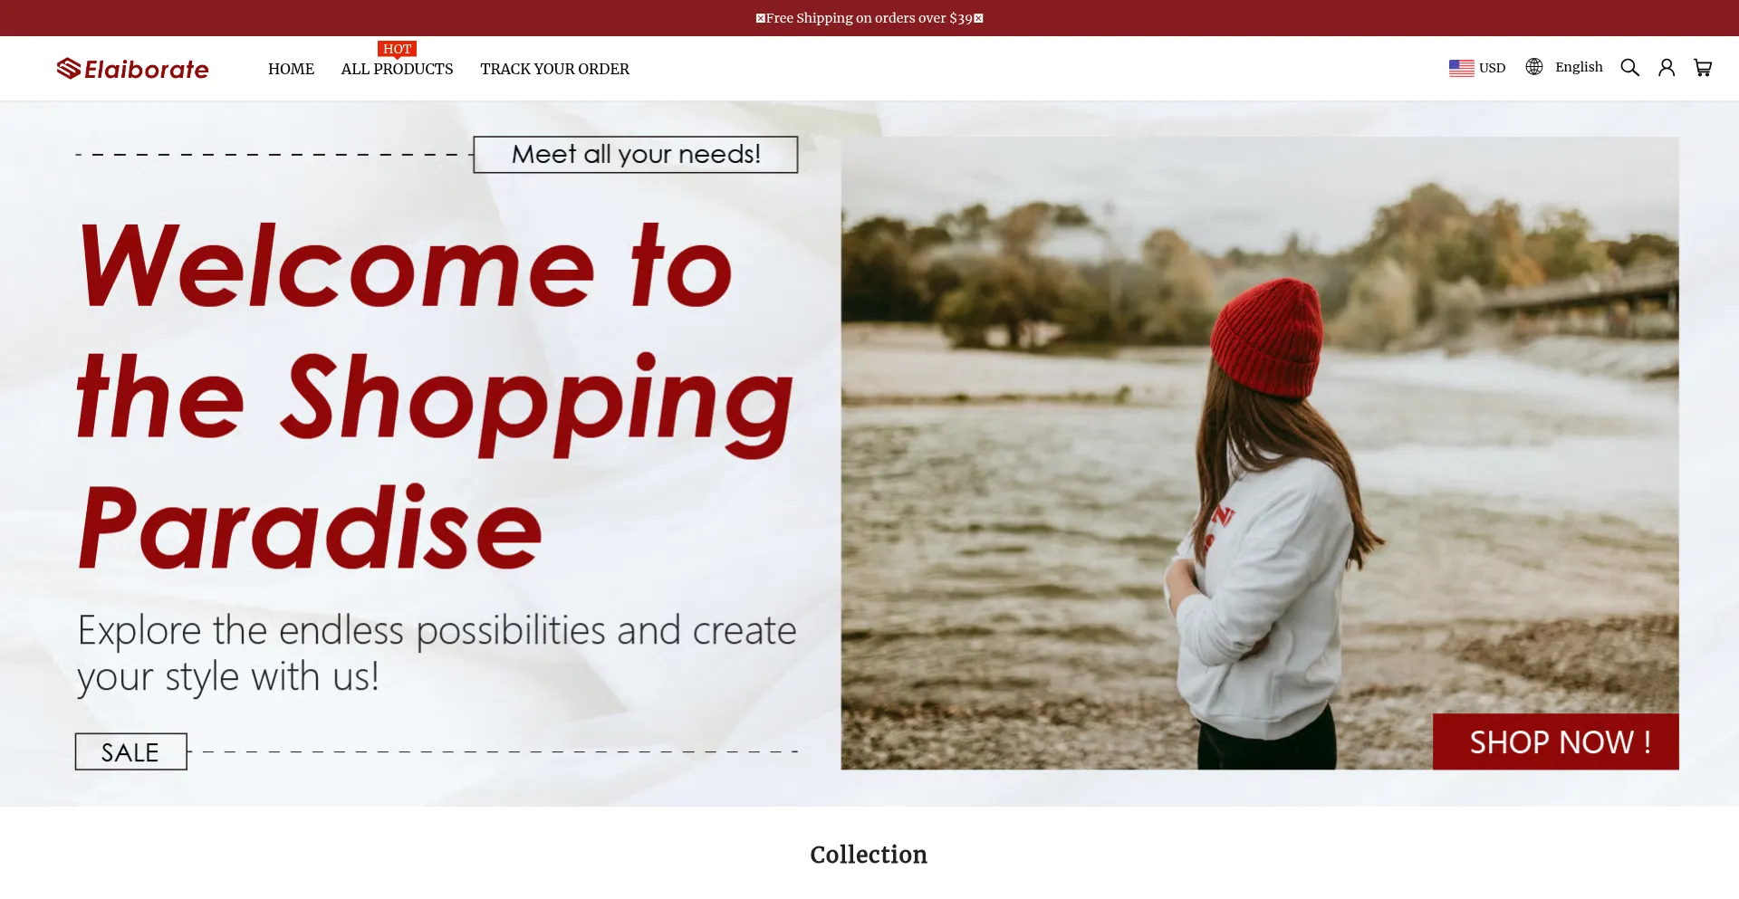Expand the English language selector

[x=1564, y=67]
